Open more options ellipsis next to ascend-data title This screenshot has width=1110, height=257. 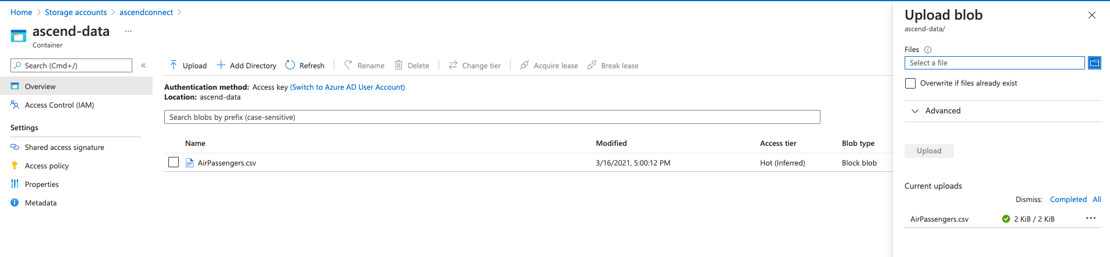(128, 31)
